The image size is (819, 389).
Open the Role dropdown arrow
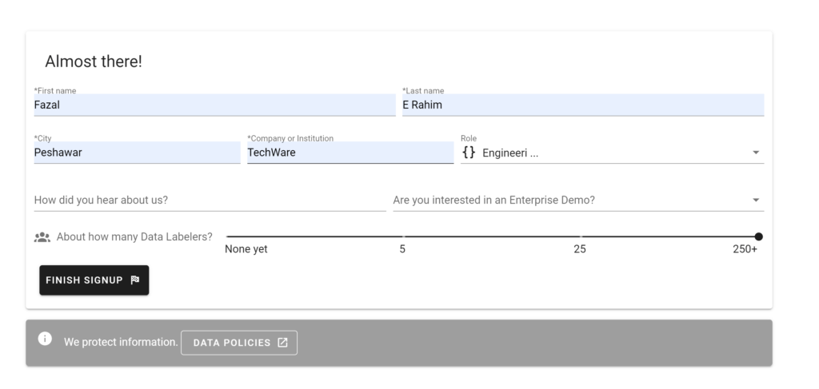(x=756, y=153)
